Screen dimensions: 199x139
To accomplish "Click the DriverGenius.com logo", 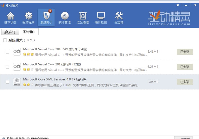I will click(x=169, y=18).
